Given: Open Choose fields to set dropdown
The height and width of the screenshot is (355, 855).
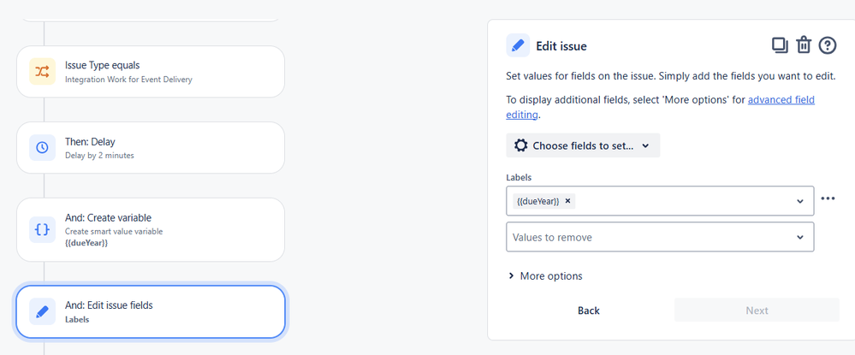Looking at the screenshot, I should click(583, 145).
